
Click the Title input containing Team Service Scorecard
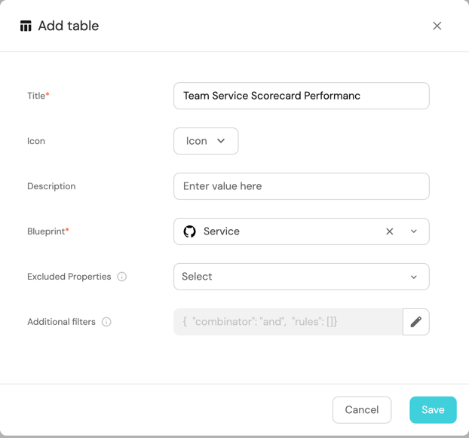tap(301, 96)
